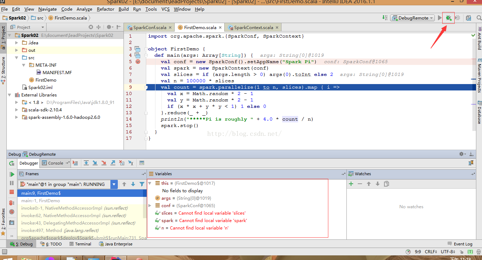Click Force Step Into red arrow icon
The height and width of the screenshot is (260, 482).
coord(104,163)
